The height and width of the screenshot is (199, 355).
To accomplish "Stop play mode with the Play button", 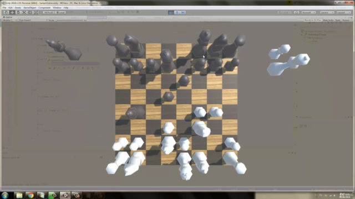I will coord(171,12).
